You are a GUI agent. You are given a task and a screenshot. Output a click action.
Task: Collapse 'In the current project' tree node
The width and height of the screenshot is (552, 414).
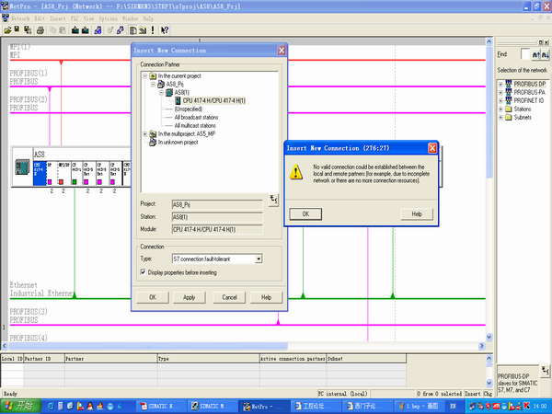click(144, 76)
